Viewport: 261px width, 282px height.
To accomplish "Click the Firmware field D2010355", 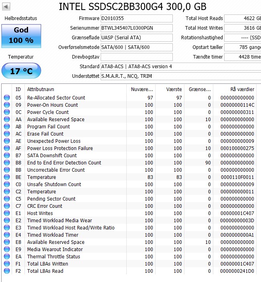I will (136, 18).
